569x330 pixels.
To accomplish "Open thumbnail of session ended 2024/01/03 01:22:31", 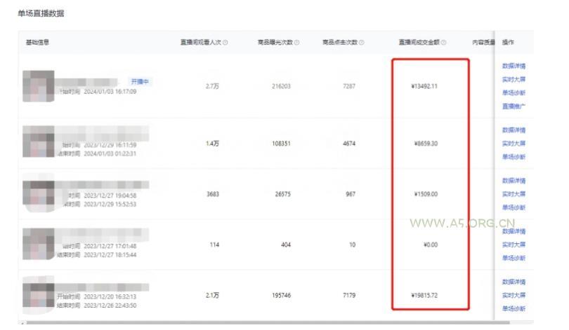I will tap(39, 142).
